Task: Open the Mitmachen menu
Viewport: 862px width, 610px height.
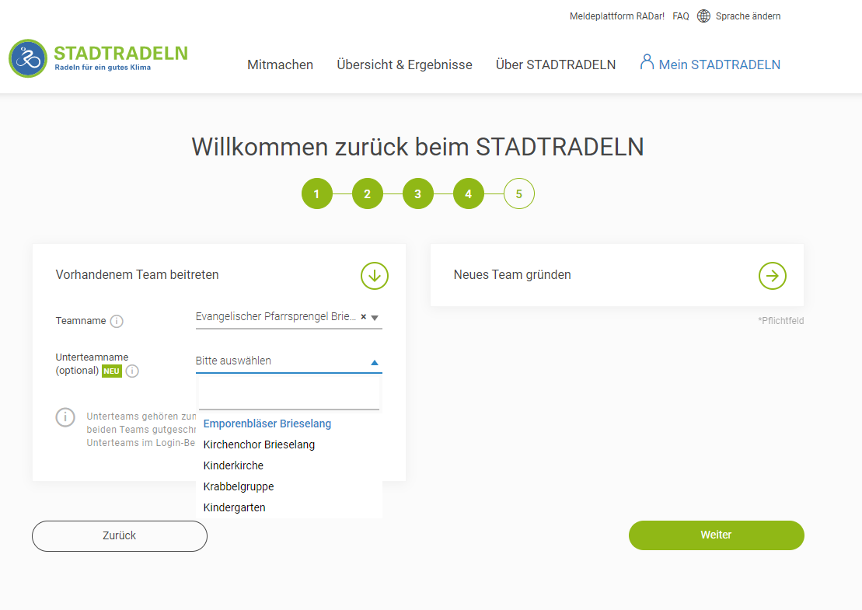Action: 281,64
